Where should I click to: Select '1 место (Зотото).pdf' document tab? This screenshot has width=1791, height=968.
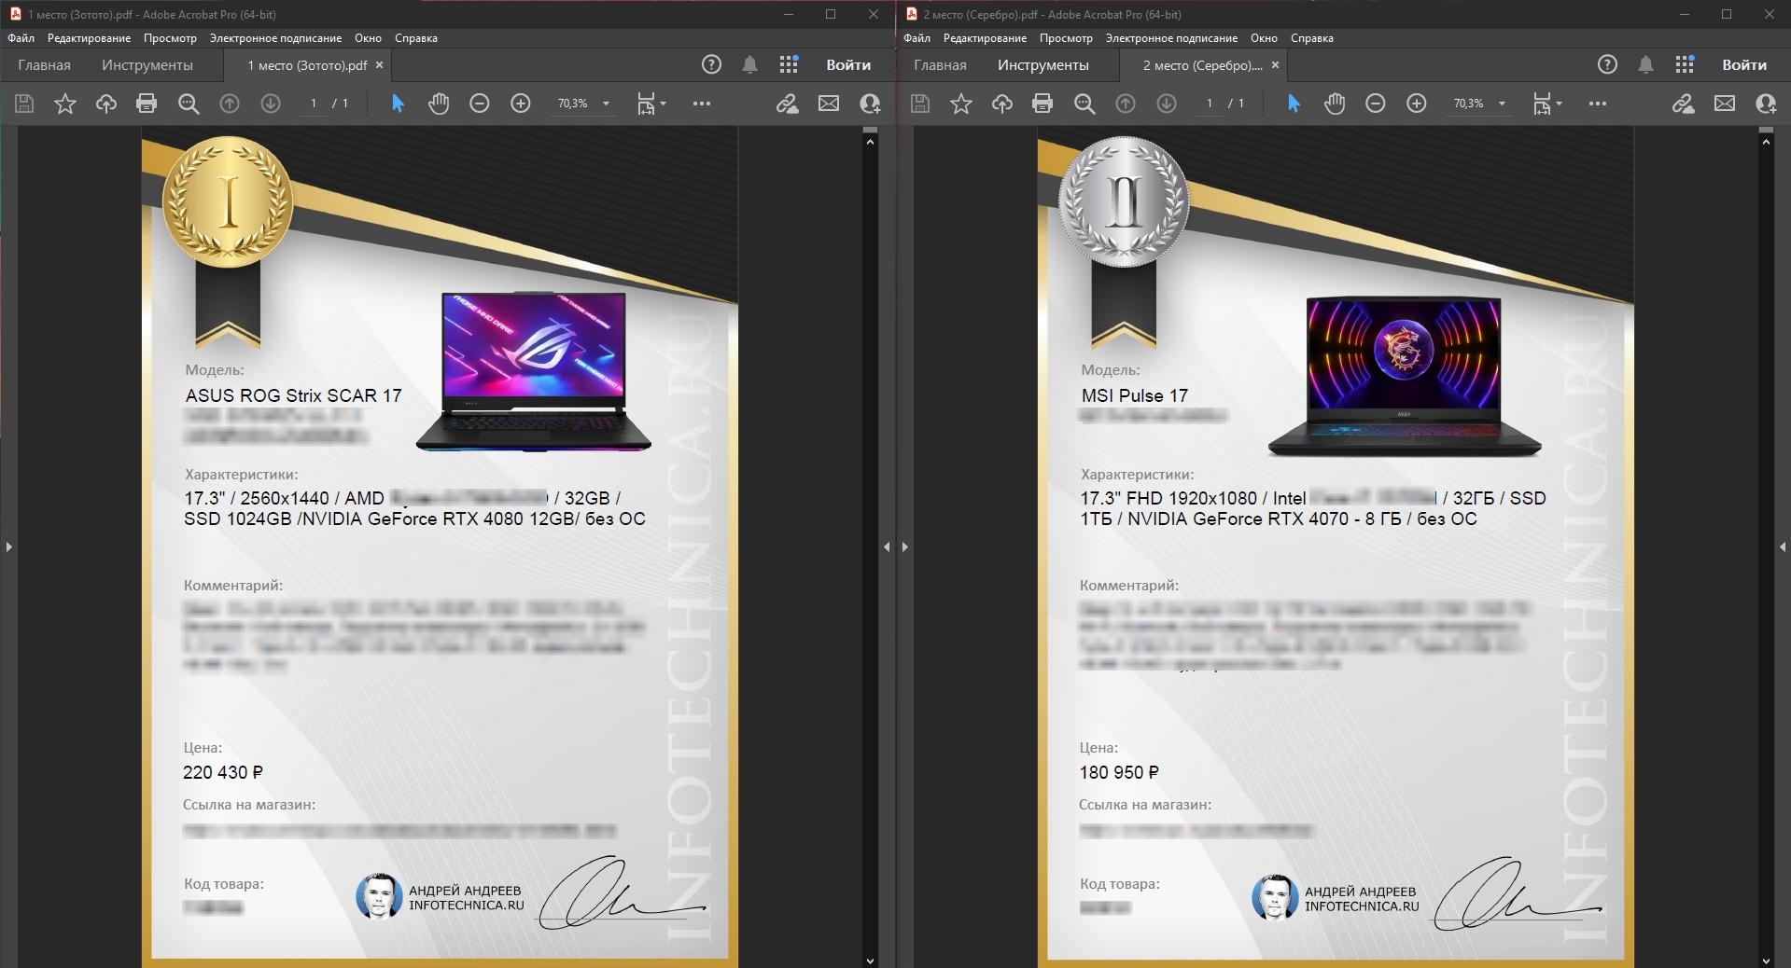307,65
